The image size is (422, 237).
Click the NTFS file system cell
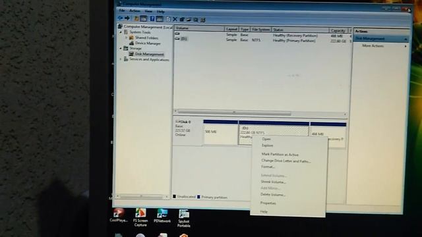click(256, 40)
